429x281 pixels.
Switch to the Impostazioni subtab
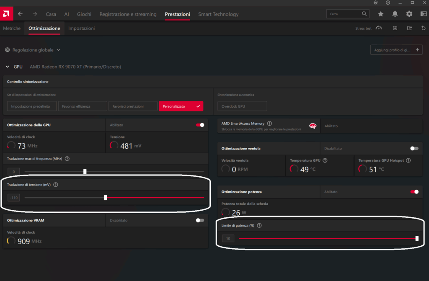pos(82,28)
